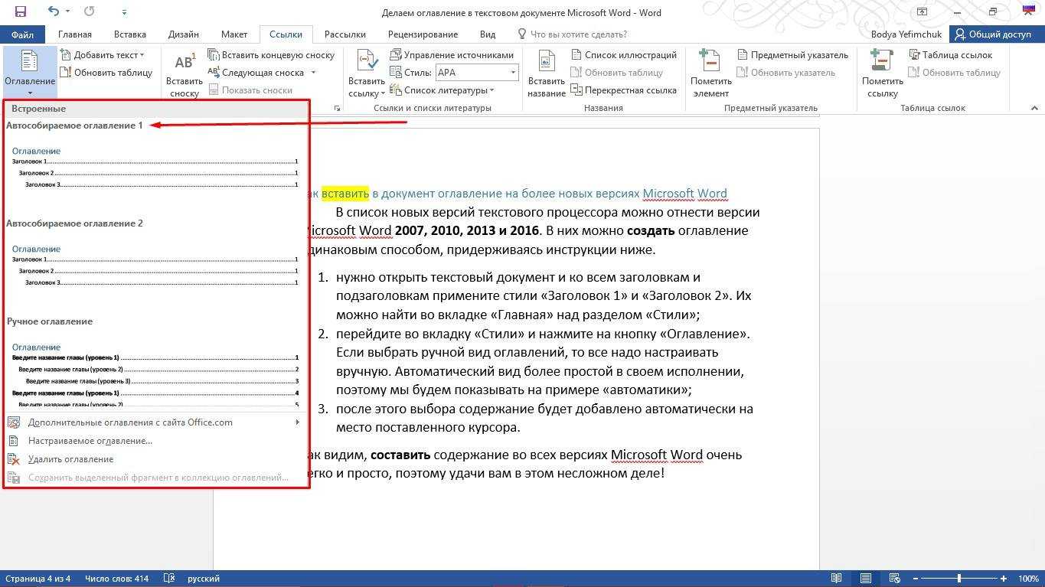Screen dimensions: 1045x587
Task: Switch to Вид tab
Action: point(488,34)
